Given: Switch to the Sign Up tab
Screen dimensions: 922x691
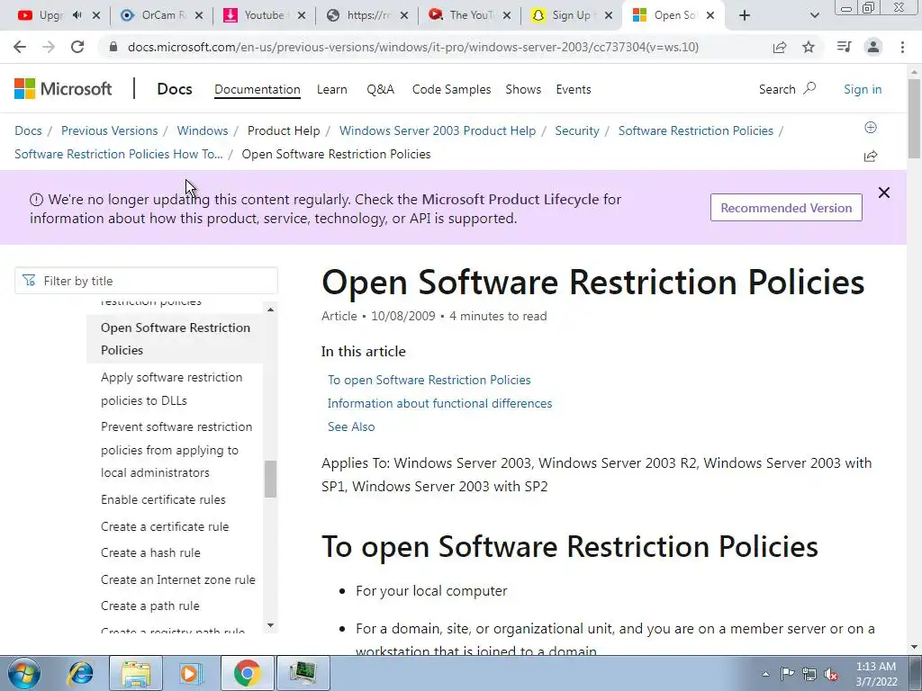Looking at the screenshot, I should [572, 15].
